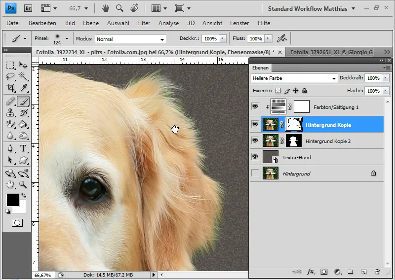Select the Pen tool
Viewport: 395px width, 280px height.
point(10,148)
